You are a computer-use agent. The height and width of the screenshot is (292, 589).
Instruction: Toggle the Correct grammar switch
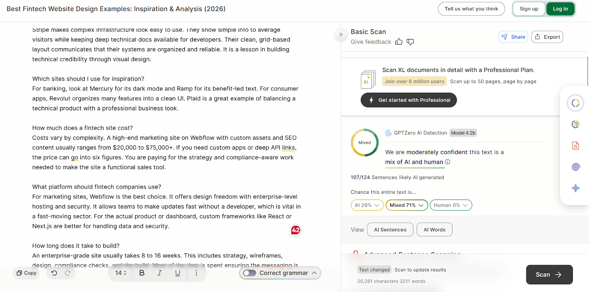coord(250,273)
